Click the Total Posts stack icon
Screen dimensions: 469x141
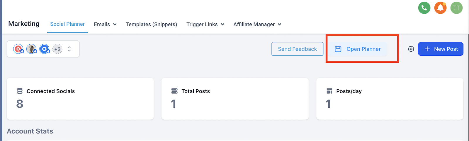(x=174, y=91)
